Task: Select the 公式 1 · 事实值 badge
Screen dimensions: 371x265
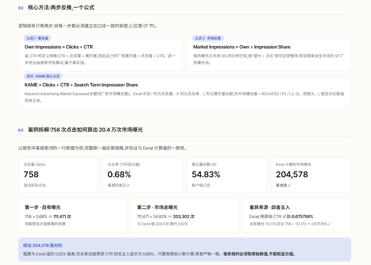Action: (x=37, y=38)
